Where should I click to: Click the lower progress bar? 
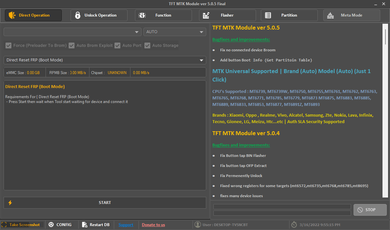[282, 213]
